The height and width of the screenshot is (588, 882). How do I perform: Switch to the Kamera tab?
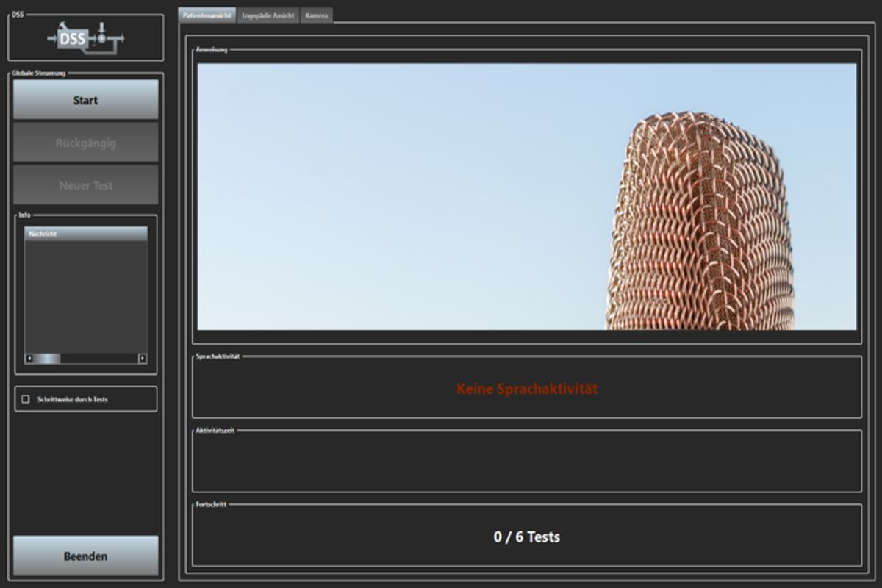[x=316, y=15]
